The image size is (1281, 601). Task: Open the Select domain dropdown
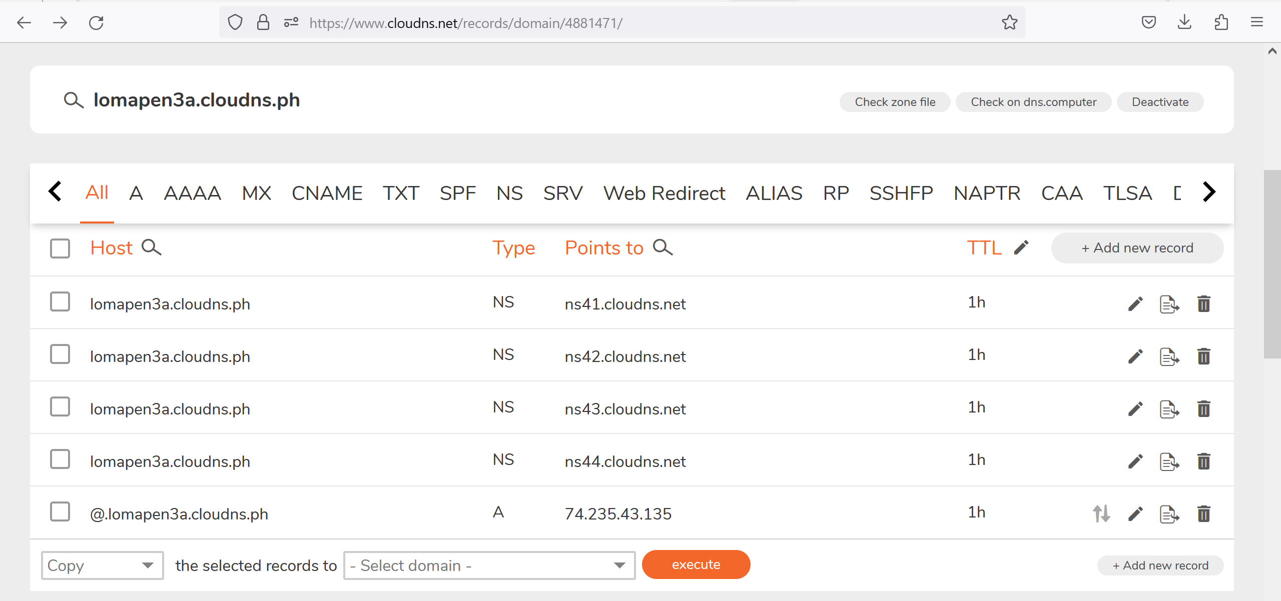(x=489, y=565)
